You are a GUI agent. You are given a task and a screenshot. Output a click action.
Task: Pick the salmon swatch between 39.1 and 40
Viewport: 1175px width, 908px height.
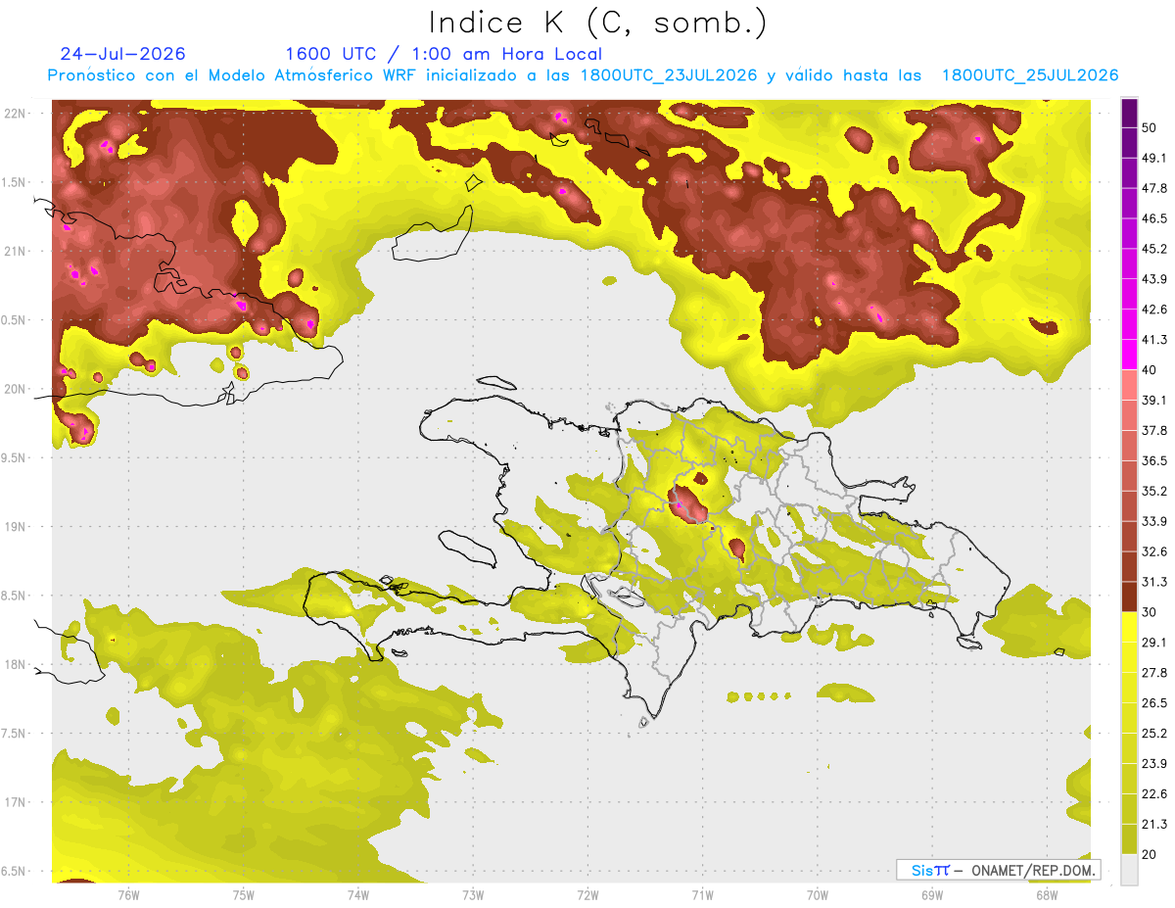click(x=1129, y=385)
